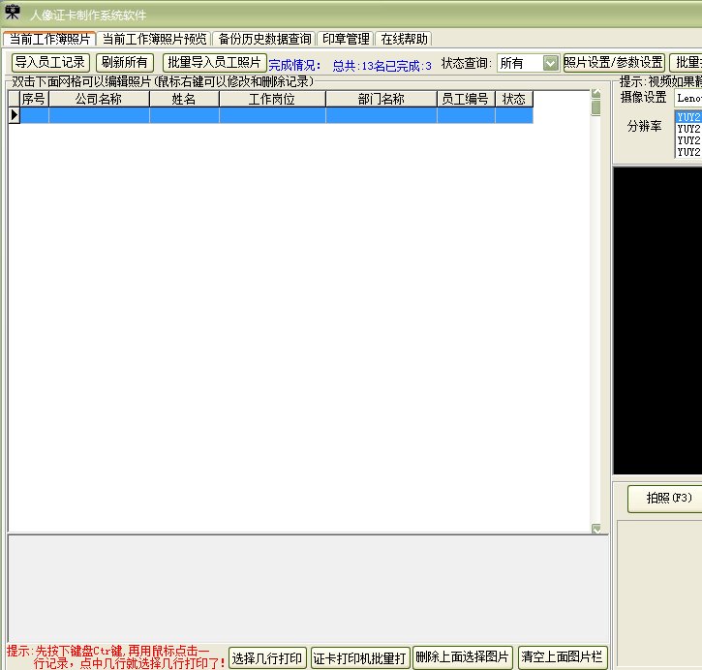Click the 姓名 column header
The height and width of the screenshot is (670, 702).
[x=184, y=99]
